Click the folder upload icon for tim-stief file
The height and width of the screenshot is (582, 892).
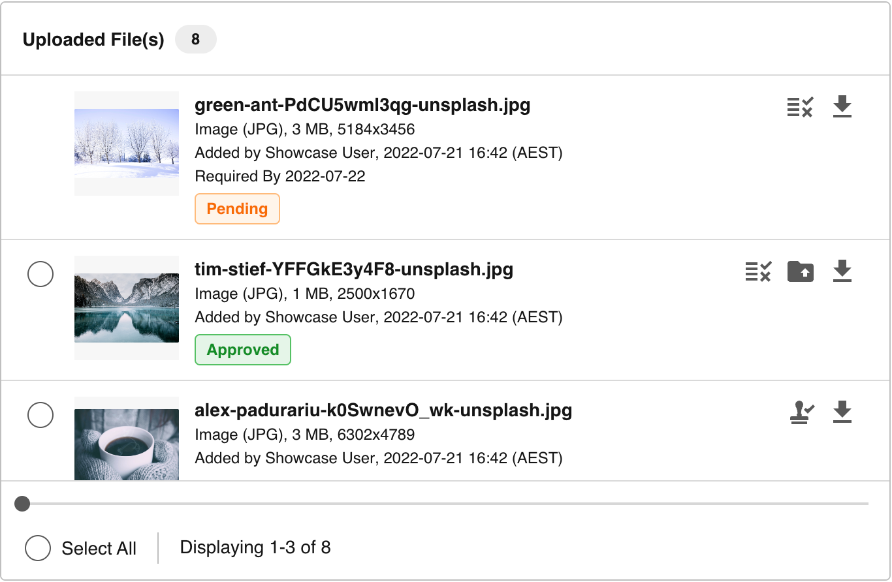[800, 271]
